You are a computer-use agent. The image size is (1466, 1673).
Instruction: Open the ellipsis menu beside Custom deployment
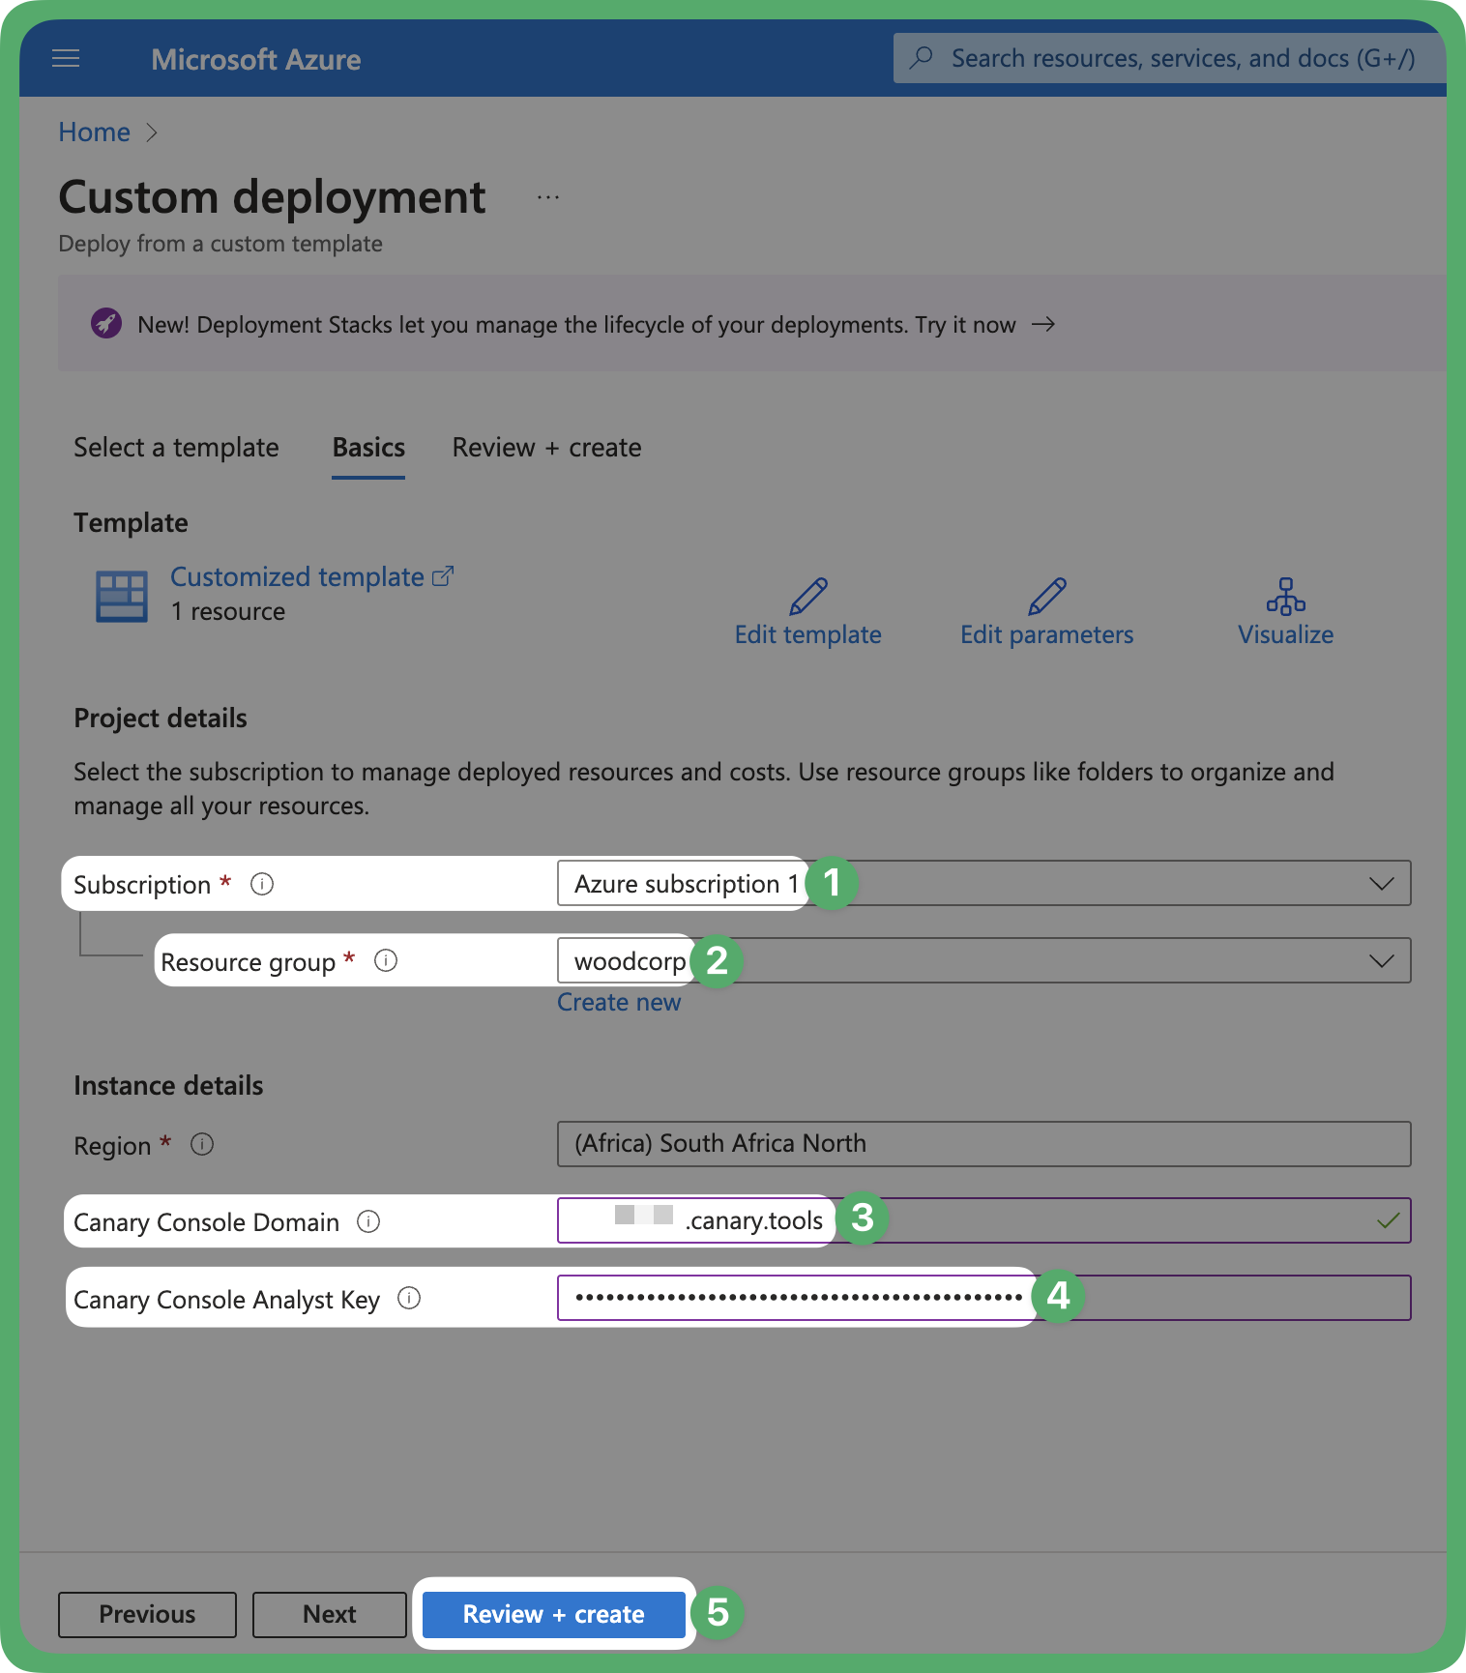click(548, 197)
